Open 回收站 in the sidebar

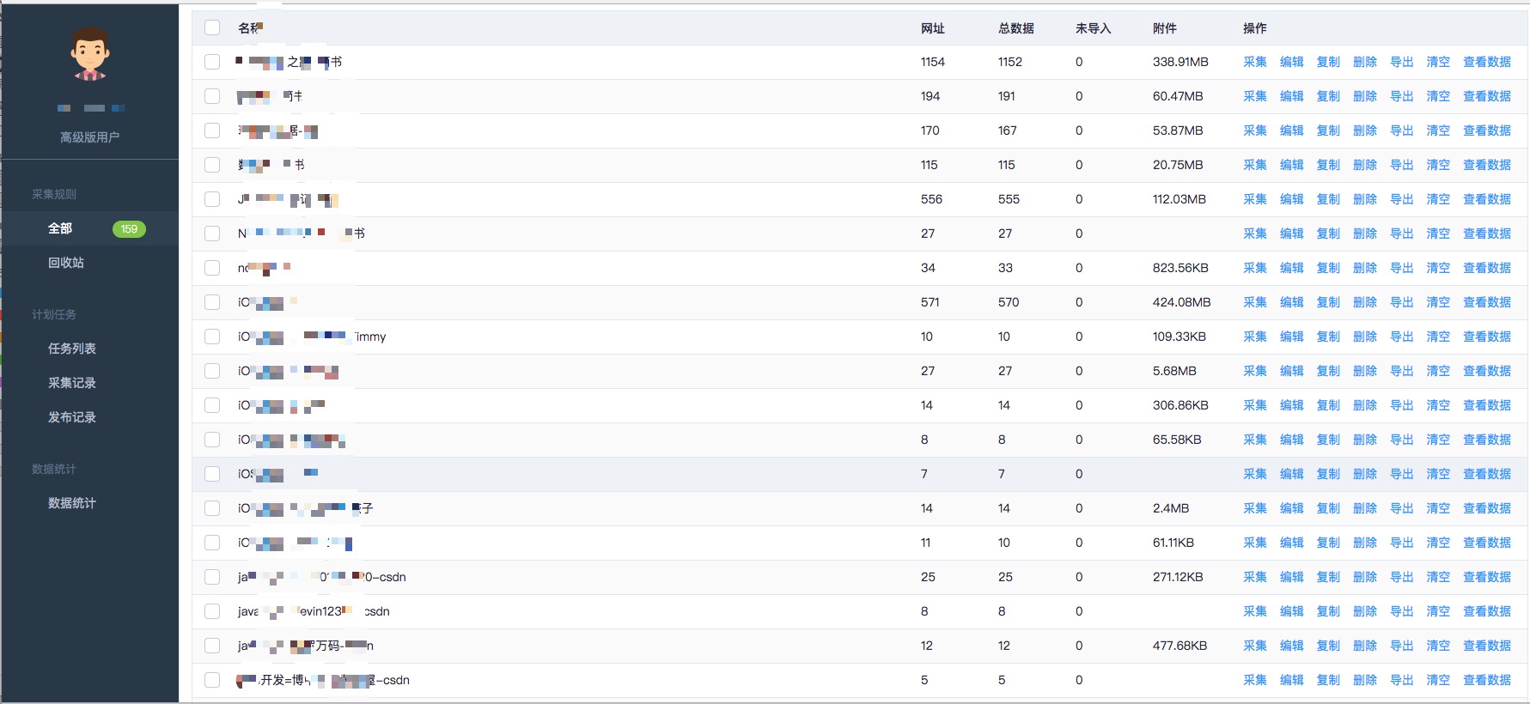click(x=66, y=263)
